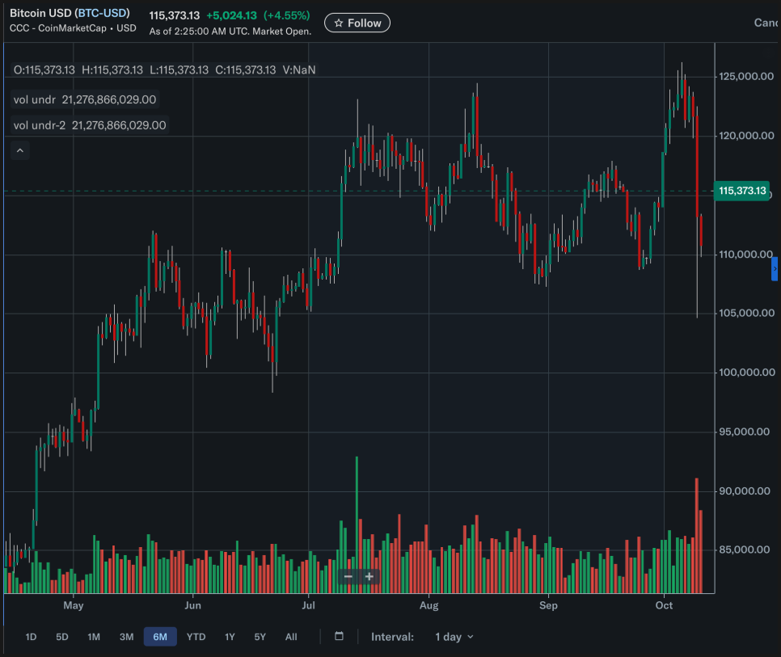The image size is (781, 657).
Task: Switch to the 5D time range
Action: point(62,637)
